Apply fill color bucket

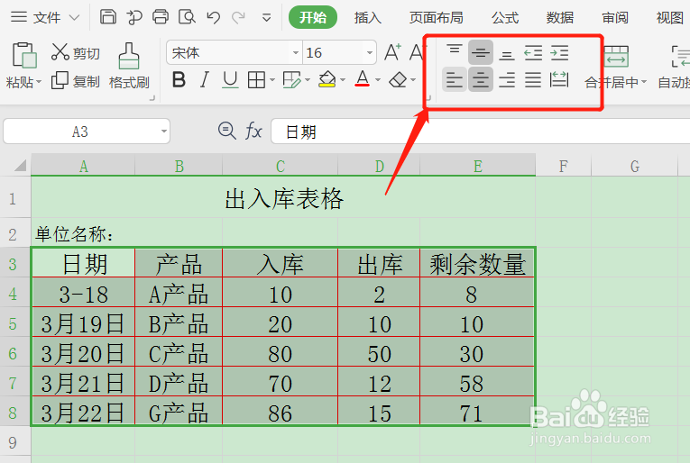pyautogui.click(x=327, y=79)
